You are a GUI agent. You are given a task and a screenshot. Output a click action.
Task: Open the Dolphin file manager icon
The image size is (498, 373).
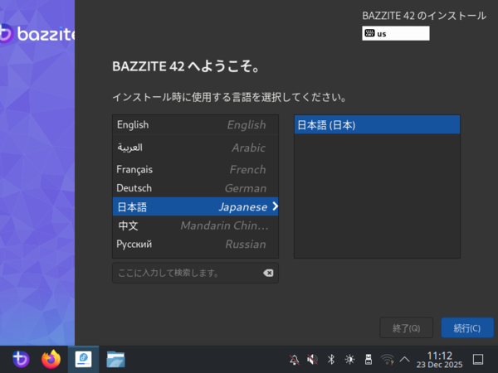click(115, 360)
